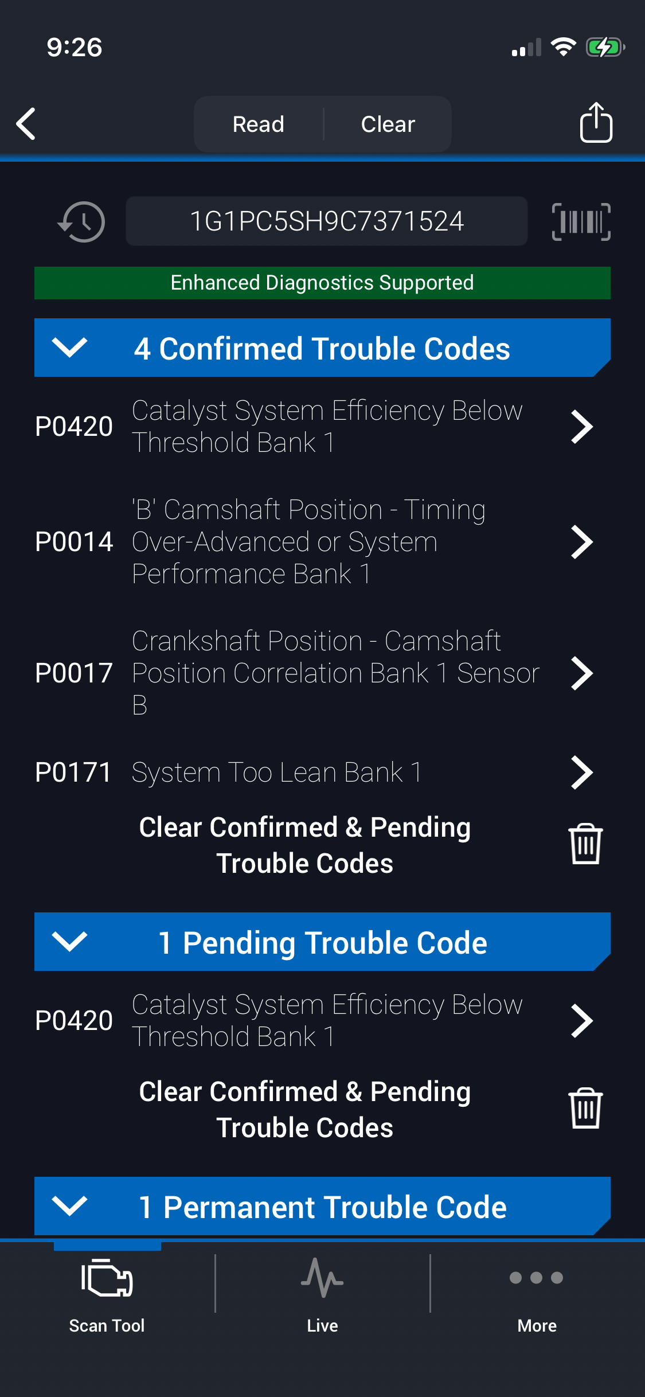Tap the VIN number field
645x1397 pixels.
(326, 221)
